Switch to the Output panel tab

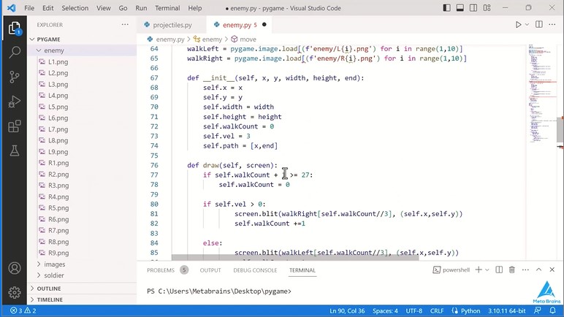pyautogui.click(x=210, y=270)
